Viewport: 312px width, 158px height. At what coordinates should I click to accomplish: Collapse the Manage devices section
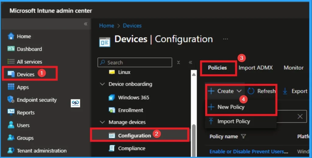click(102, 122)
